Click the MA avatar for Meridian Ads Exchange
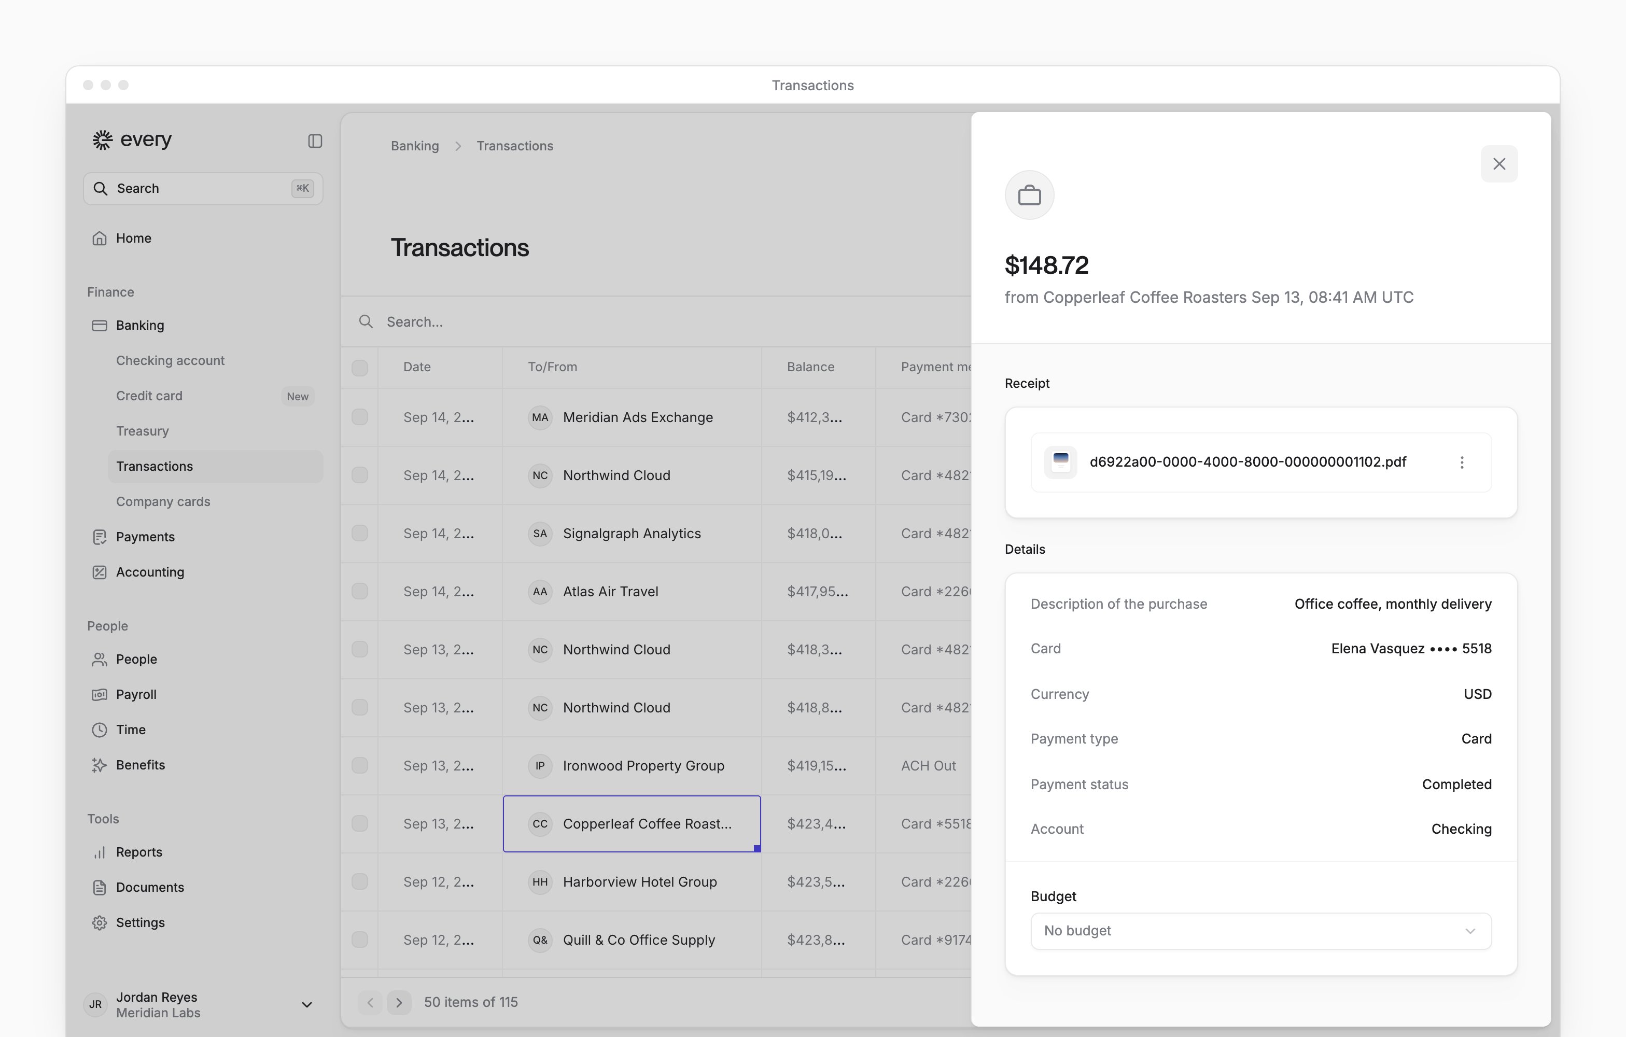This screenshot has width=1626, height=1037. click(540, 417)
